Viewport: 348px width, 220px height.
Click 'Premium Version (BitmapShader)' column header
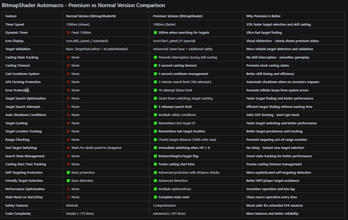pyautogui.click(x=178, y=16)
